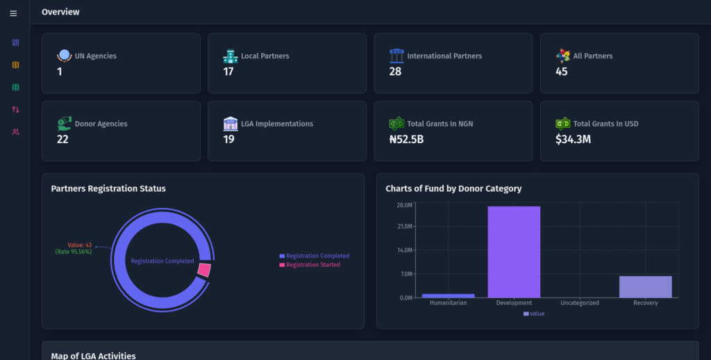Click the UN Agencies globe icon
Viewport: 711px width, 360px height.
click(65, 56)
